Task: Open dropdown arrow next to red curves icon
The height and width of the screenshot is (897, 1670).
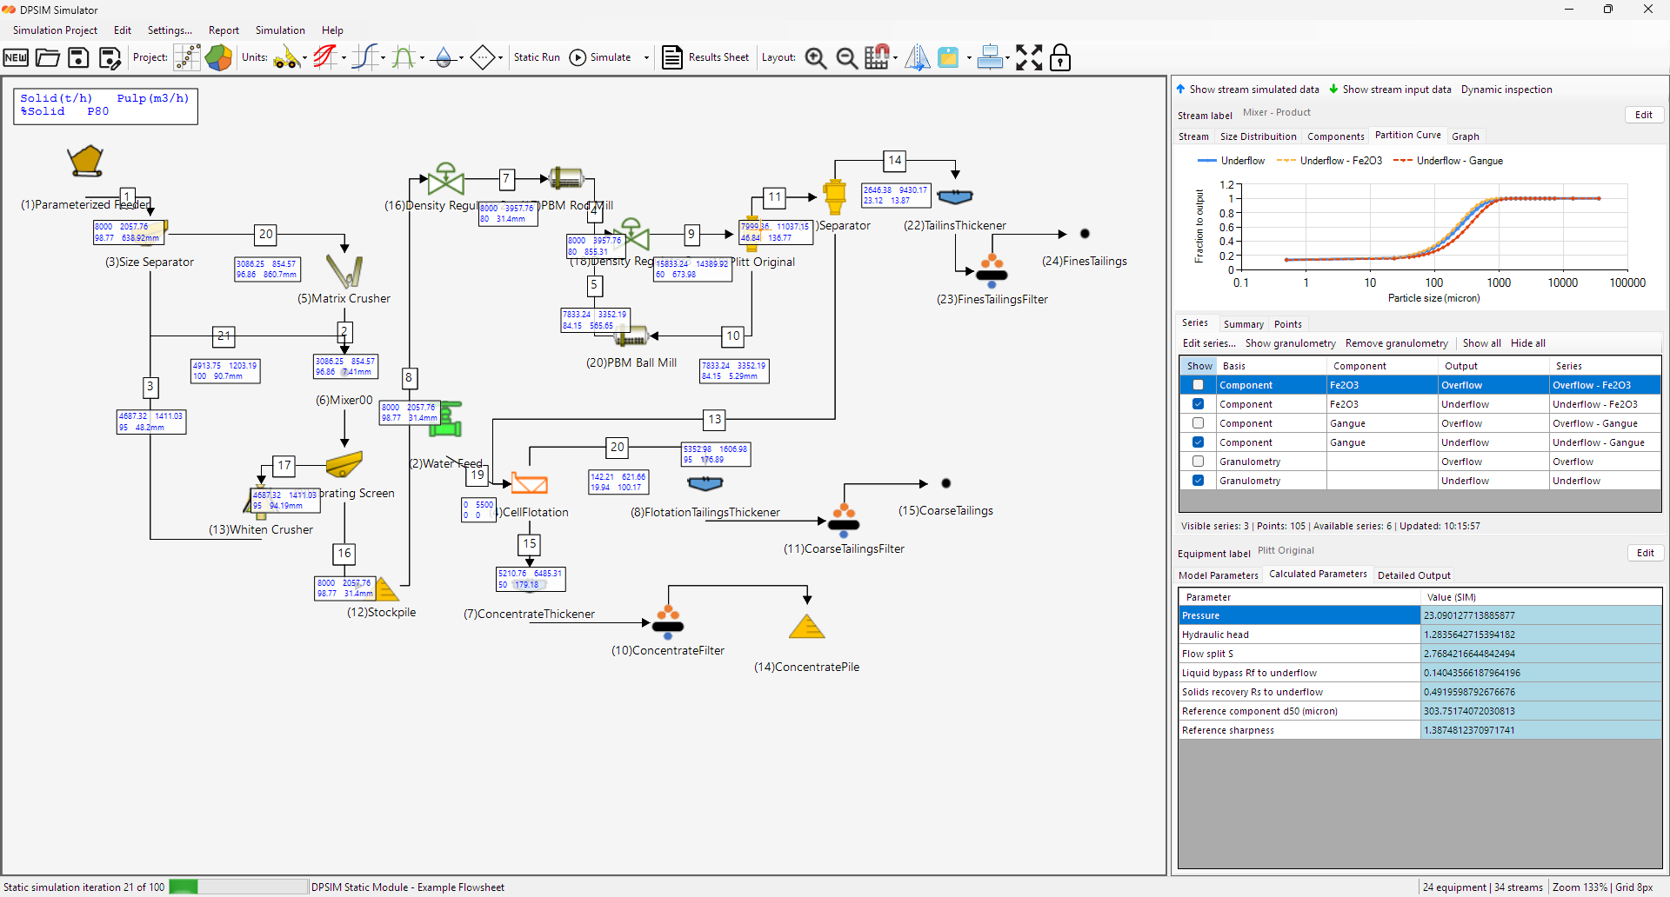Action: pyautogui.click(x=344, y=58)
